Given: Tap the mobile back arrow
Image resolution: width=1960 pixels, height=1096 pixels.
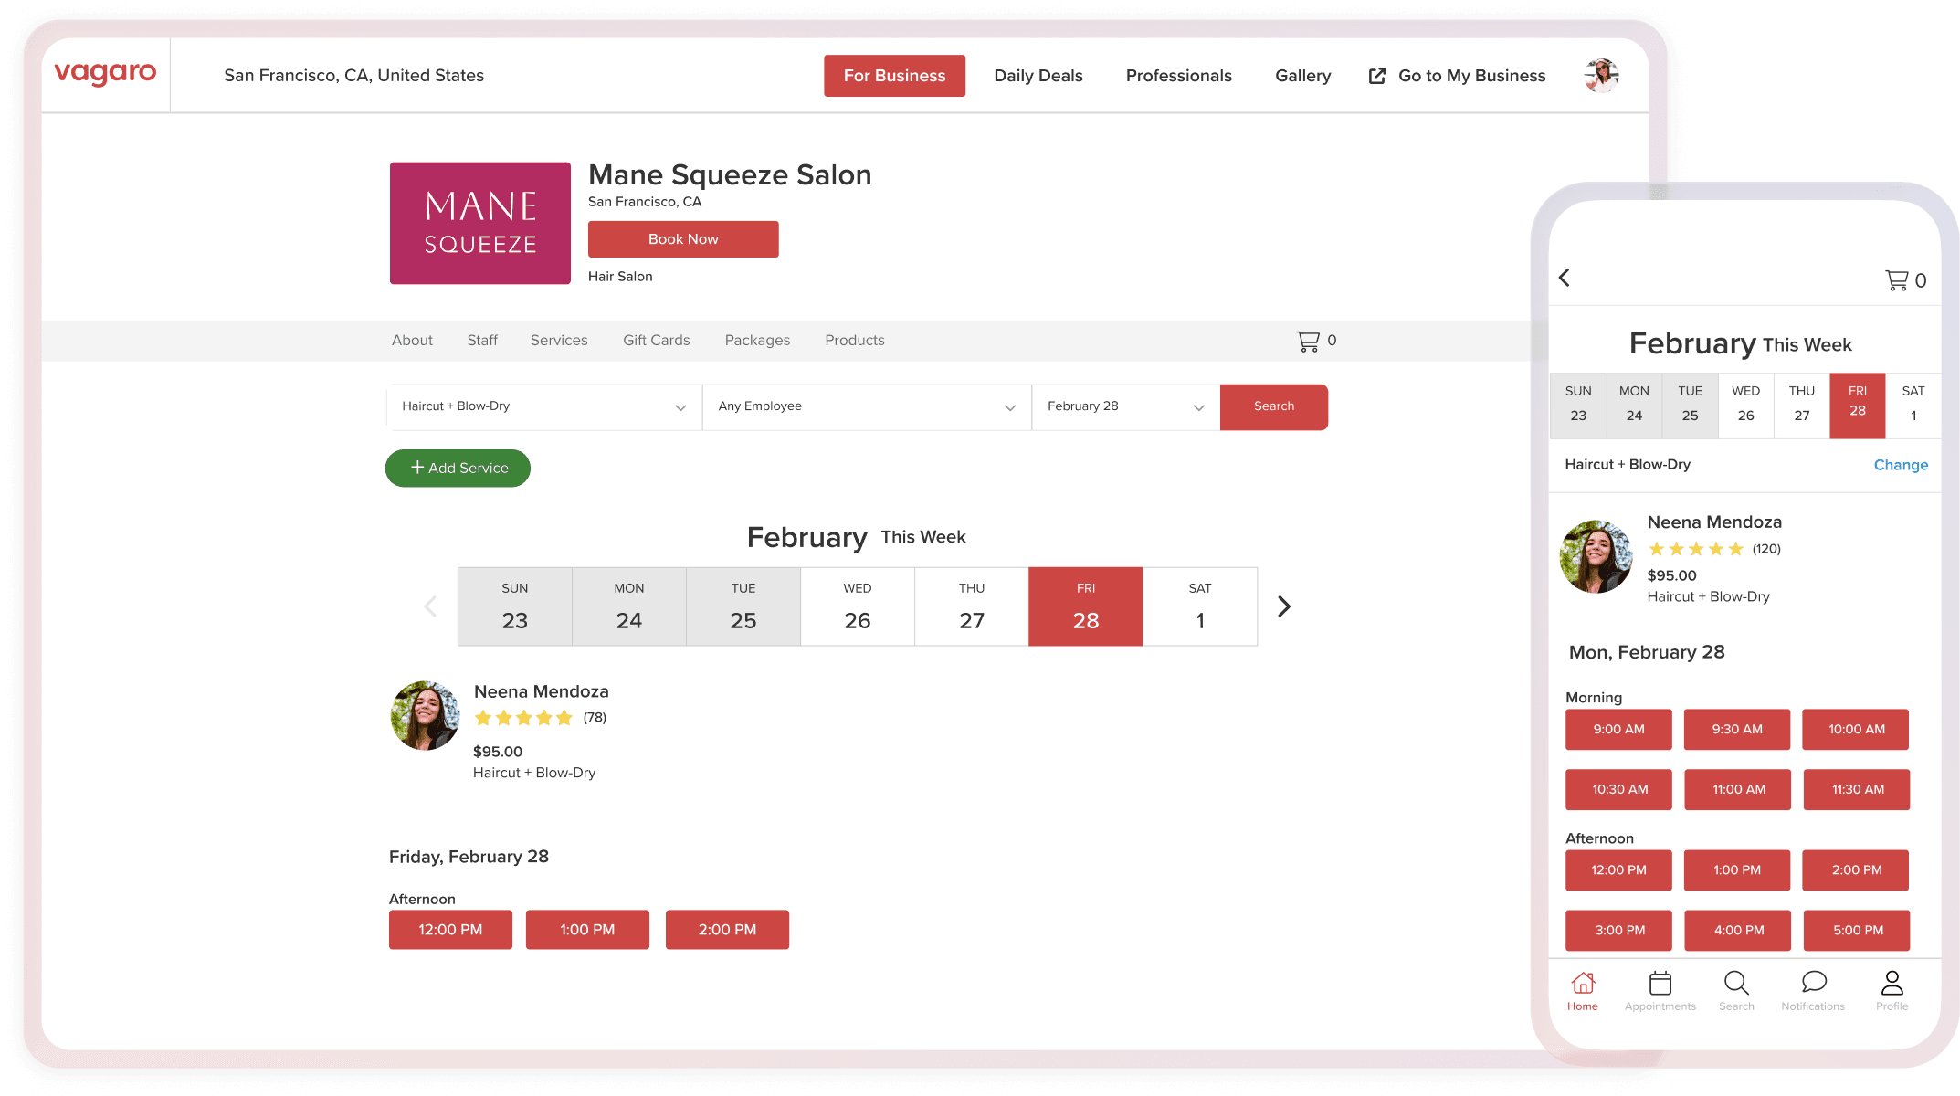Looking at the screenshot, I should tap(1565, 278).
